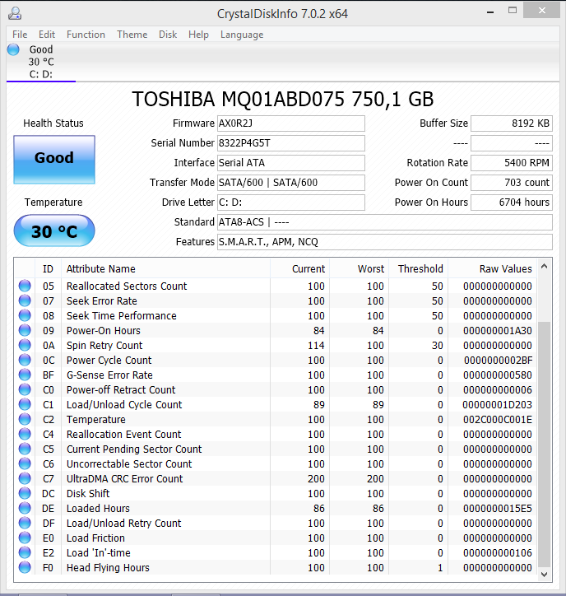566x596 pixels.
Task: Click raw value 00000001D203 of Load/Unload Cycle Count
Action: [x=497, y=404]
